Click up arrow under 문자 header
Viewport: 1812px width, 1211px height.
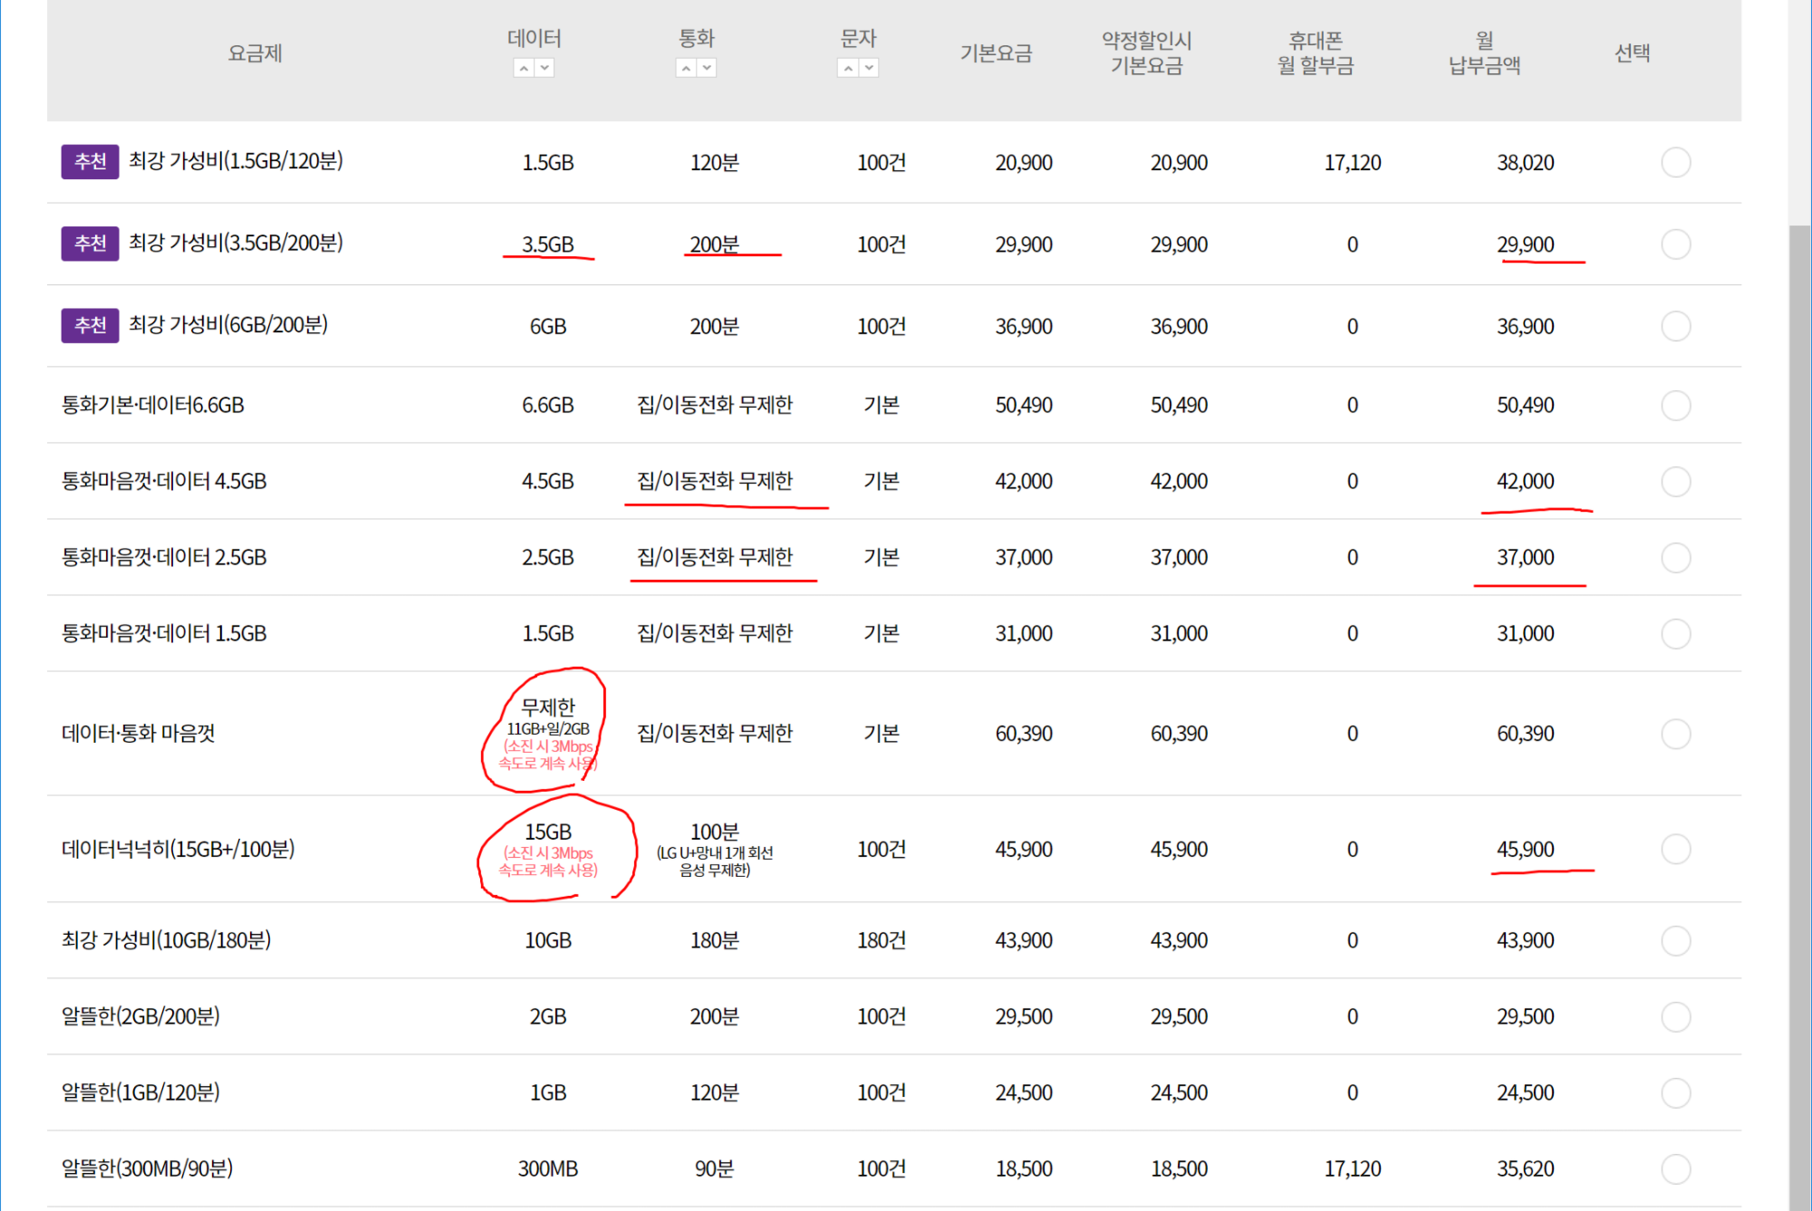pos(847,68)
